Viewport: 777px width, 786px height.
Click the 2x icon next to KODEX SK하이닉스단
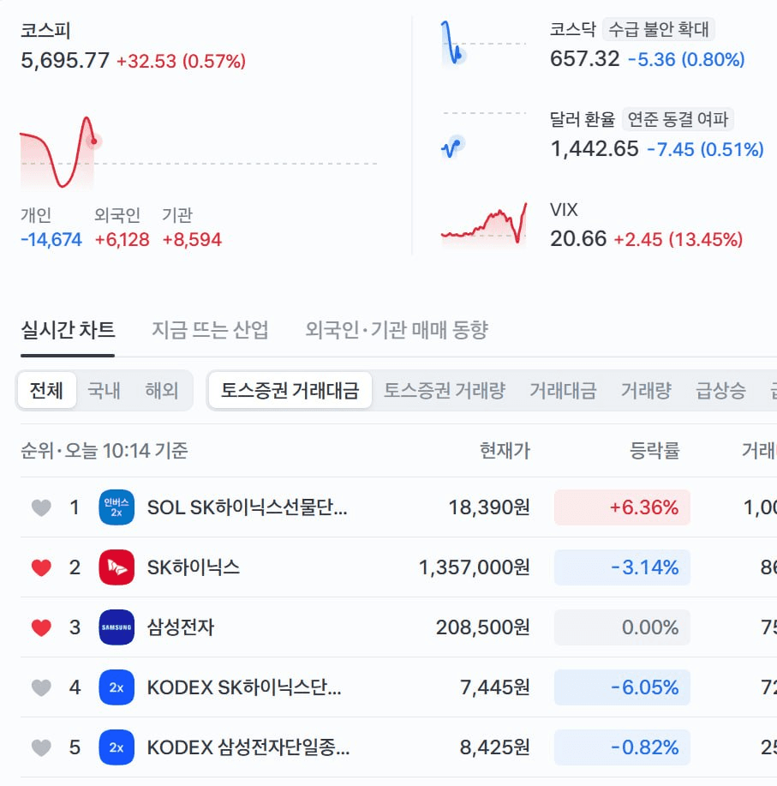[x=117, y=687]
